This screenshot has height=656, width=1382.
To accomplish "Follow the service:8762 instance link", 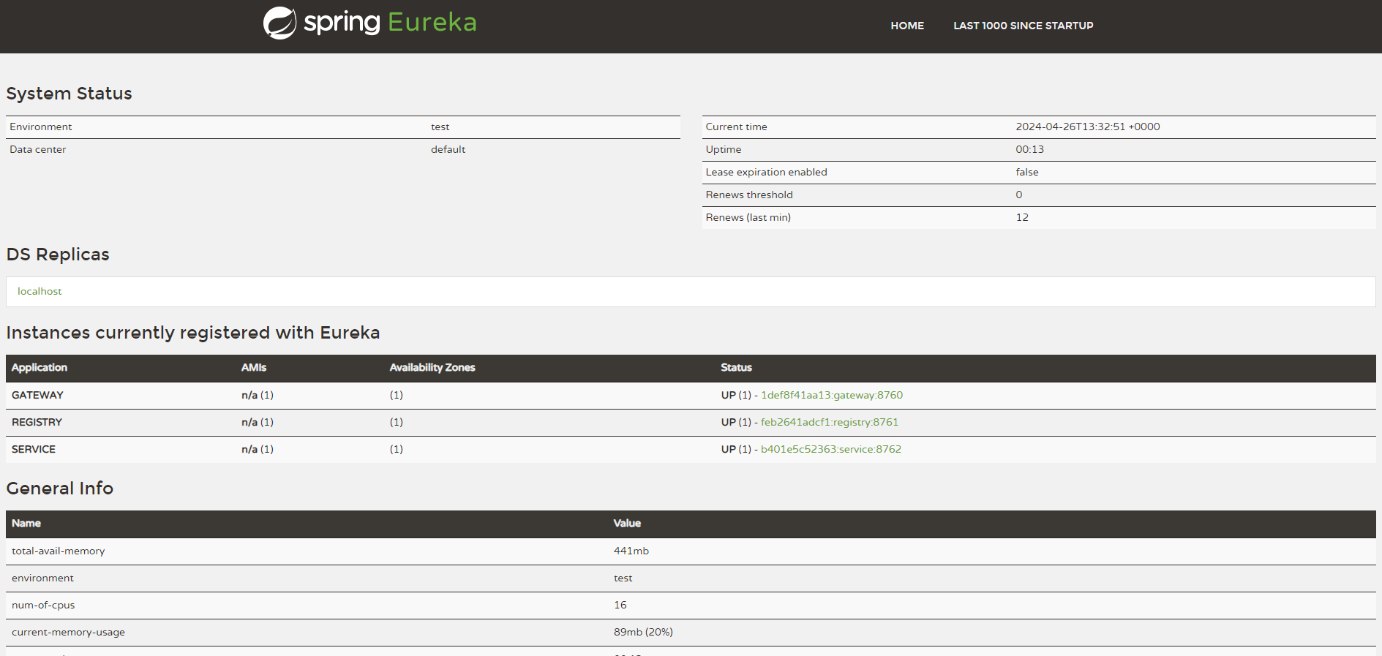I will 831,449.
